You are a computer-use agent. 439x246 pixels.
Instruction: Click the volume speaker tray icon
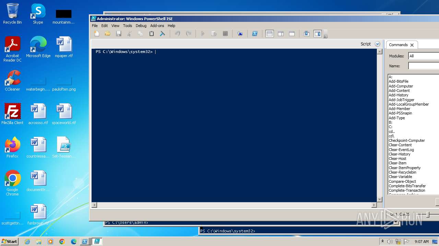click(x=390, y=242)
